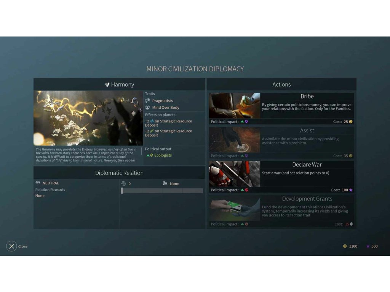
Task: Click the lore description scrollbar
Action: (x=142, y=151)
